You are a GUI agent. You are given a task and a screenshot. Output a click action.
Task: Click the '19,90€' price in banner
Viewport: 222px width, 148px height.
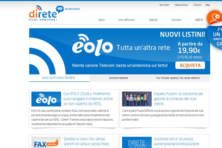click(189, 50)
